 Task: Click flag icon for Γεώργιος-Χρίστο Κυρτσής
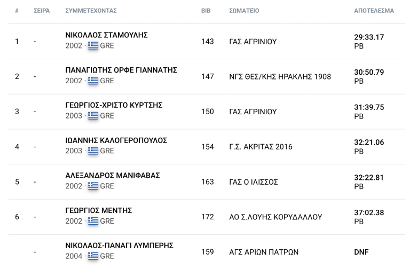pos(93,116)
